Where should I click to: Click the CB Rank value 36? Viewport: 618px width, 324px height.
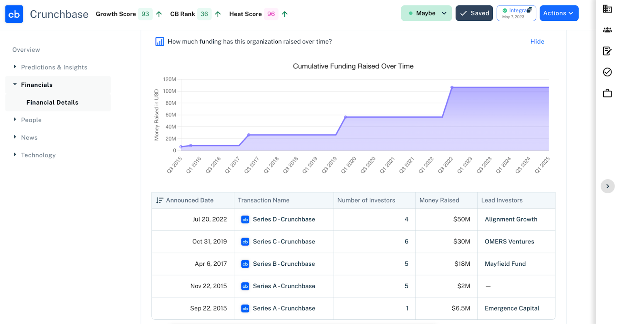click(204, 14)
